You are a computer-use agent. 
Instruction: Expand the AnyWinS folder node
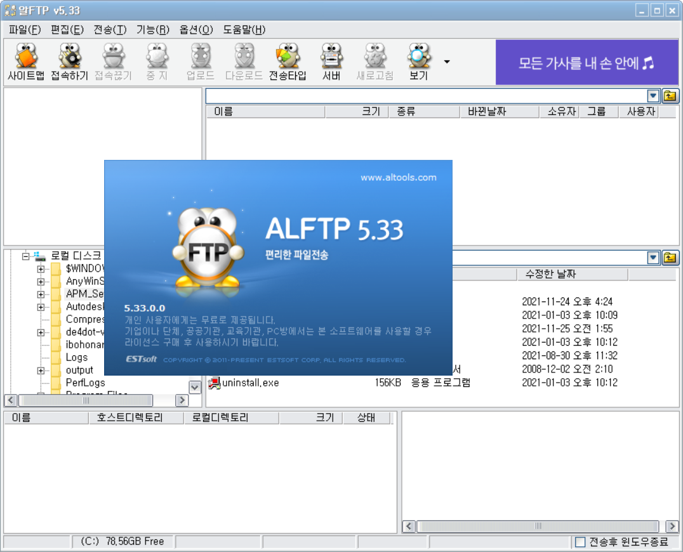point(41,282)
